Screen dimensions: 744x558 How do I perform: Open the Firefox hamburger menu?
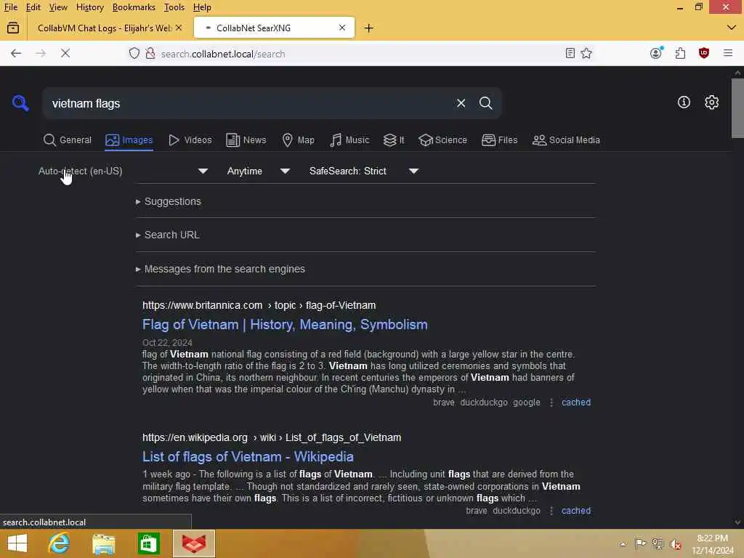point(728,53)
